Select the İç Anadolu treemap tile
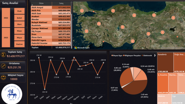 pos(163,83)
